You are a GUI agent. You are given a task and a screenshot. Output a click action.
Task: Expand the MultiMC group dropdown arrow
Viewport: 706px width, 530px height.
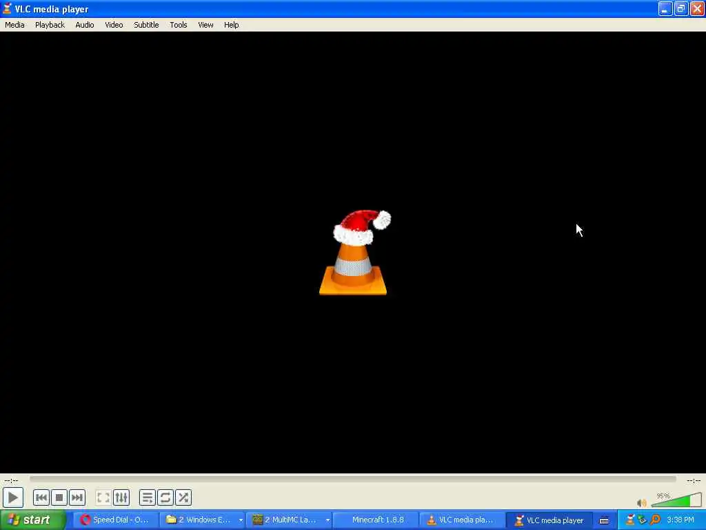coord(327,520)
